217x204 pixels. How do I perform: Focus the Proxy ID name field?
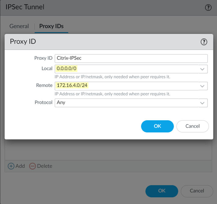131,58
